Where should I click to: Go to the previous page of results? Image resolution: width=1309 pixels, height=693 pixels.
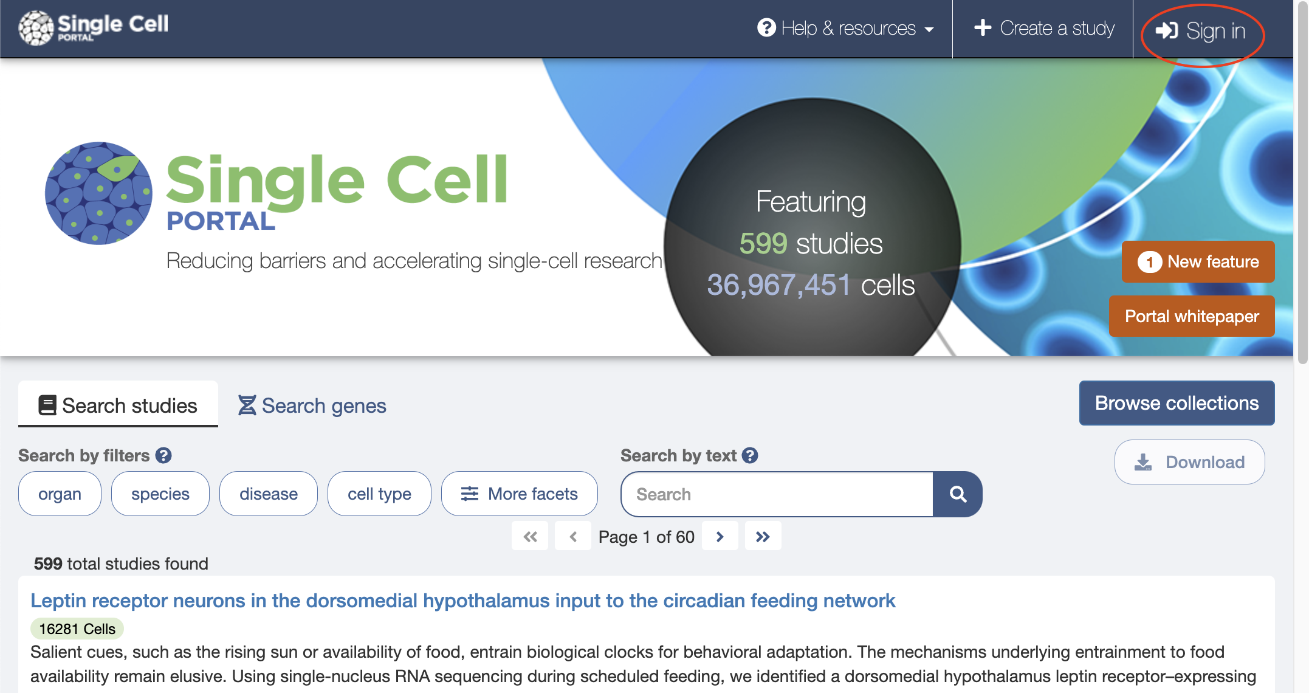(x=573, y=536)
